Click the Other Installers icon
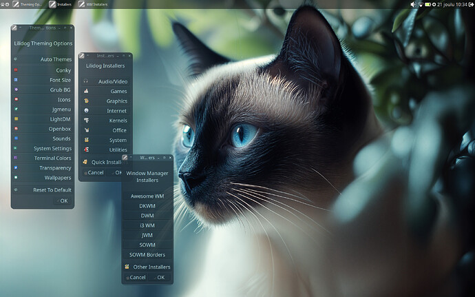 pos(127,267)
